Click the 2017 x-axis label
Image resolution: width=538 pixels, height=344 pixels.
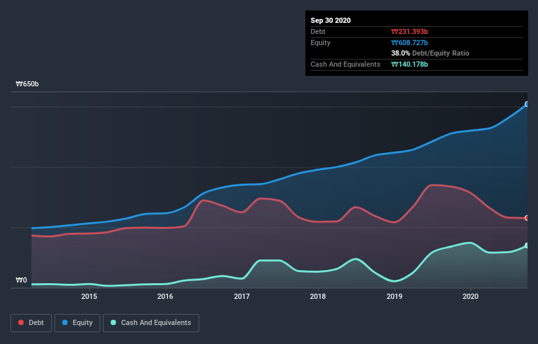[x=242, y=296]
